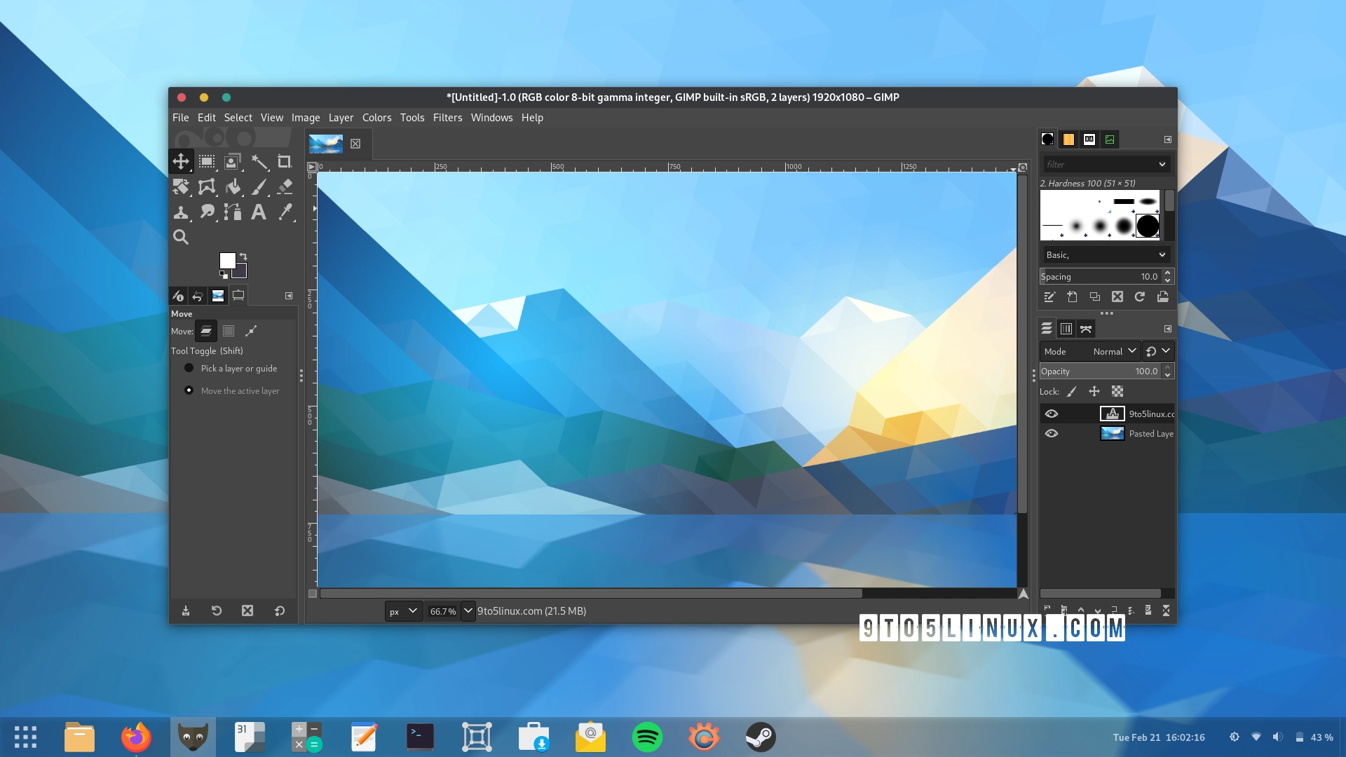Open the Colors menu
Screen dimensions: 1346x757
tap(376, 117)
